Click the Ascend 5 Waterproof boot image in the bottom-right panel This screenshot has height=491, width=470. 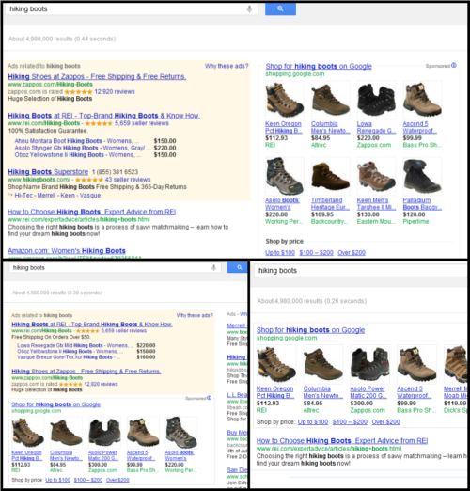416,365
